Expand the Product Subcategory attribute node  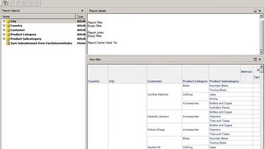(x=4, y=38)
